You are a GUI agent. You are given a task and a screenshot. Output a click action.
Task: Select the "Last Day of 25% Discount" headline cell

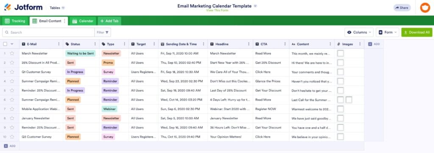(230, 90)
